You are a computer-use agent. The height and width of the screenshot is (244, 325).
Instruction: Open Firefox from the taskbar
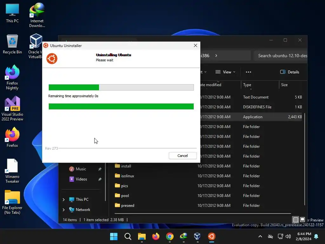click(156, 236)
